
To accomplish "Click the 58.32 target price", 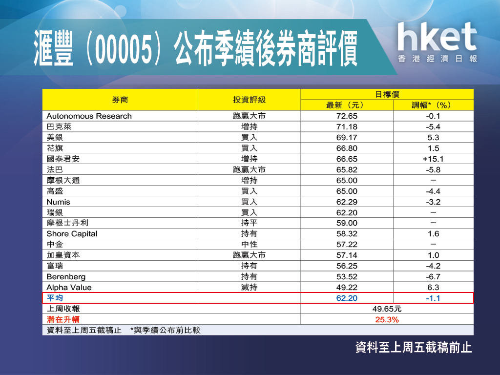I will coord(347,234).
